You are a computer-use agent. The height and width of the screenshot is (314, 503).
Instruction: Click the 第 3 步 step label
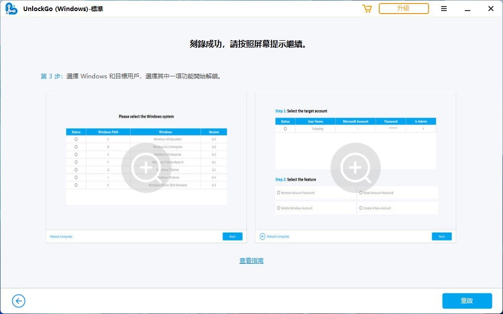tap(52, 76)
